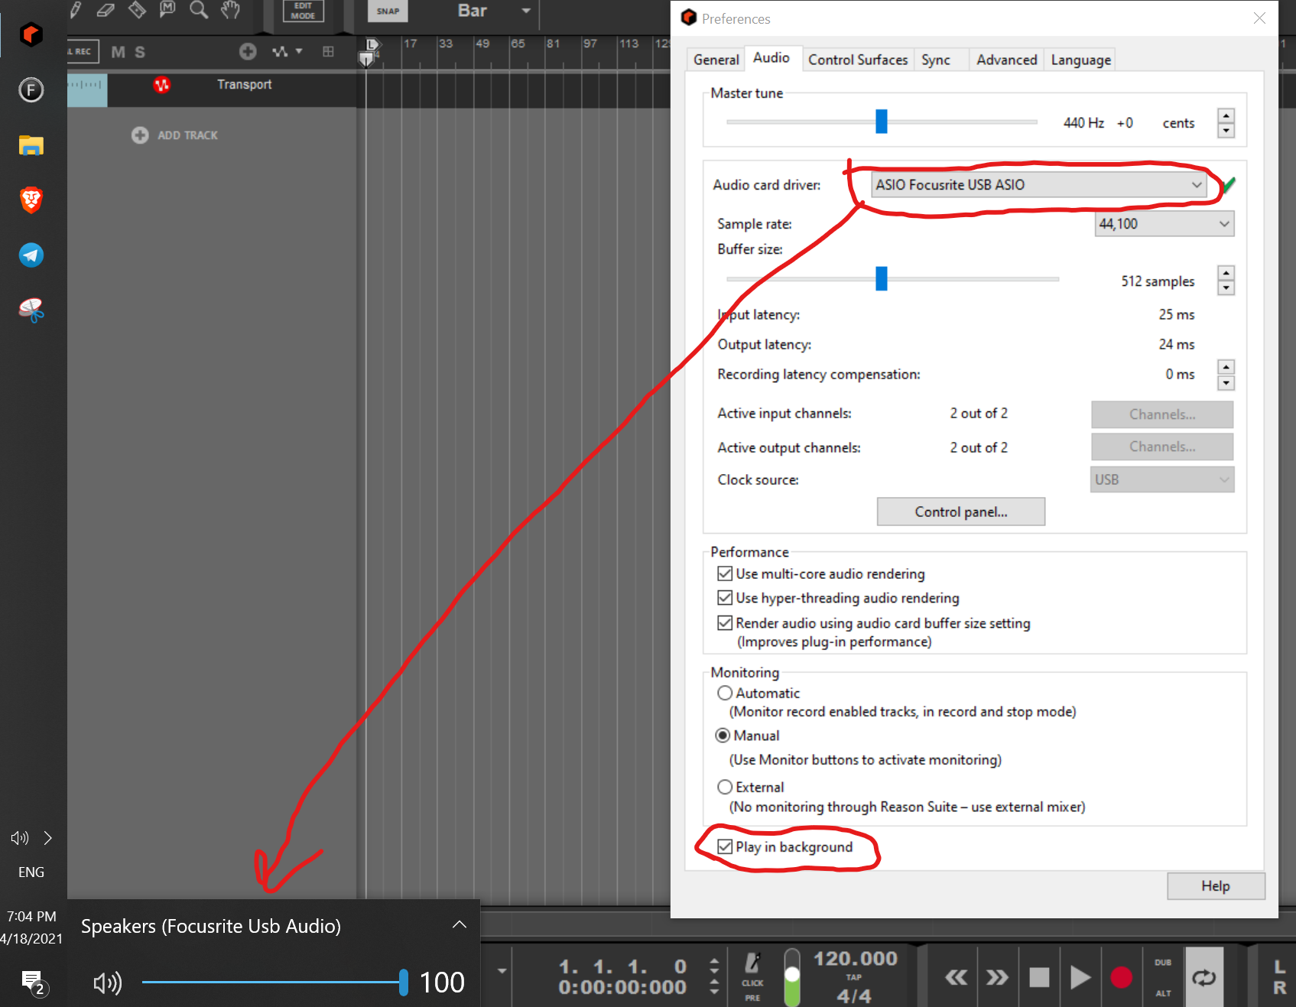Image resolution: width=1296 pixels, height=1007 pixels.
Task: Toggle Edit Mode button
Action: coord(303,11)
